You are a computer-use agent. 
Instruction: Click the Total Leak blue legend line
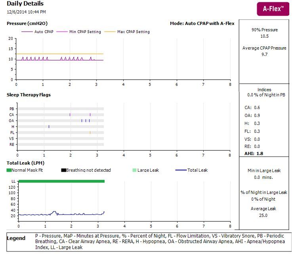(181, 170)
